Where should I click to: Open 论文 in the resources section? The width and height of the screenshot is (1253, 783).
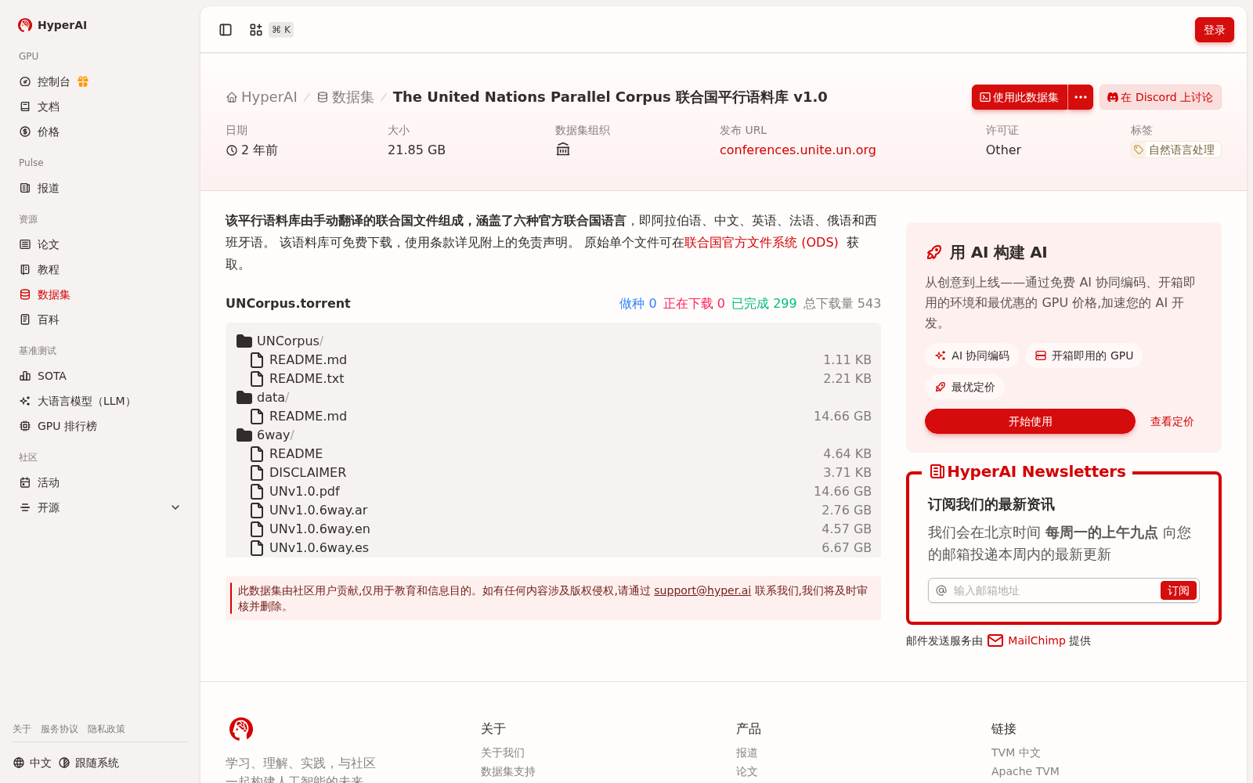coord(100,244)
